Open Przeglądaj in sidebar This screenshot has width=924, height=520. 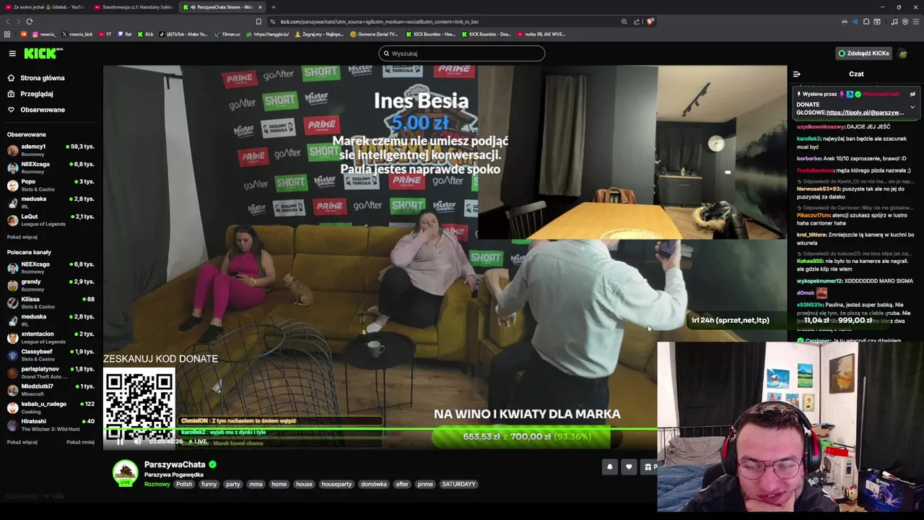tap(37, 94)
